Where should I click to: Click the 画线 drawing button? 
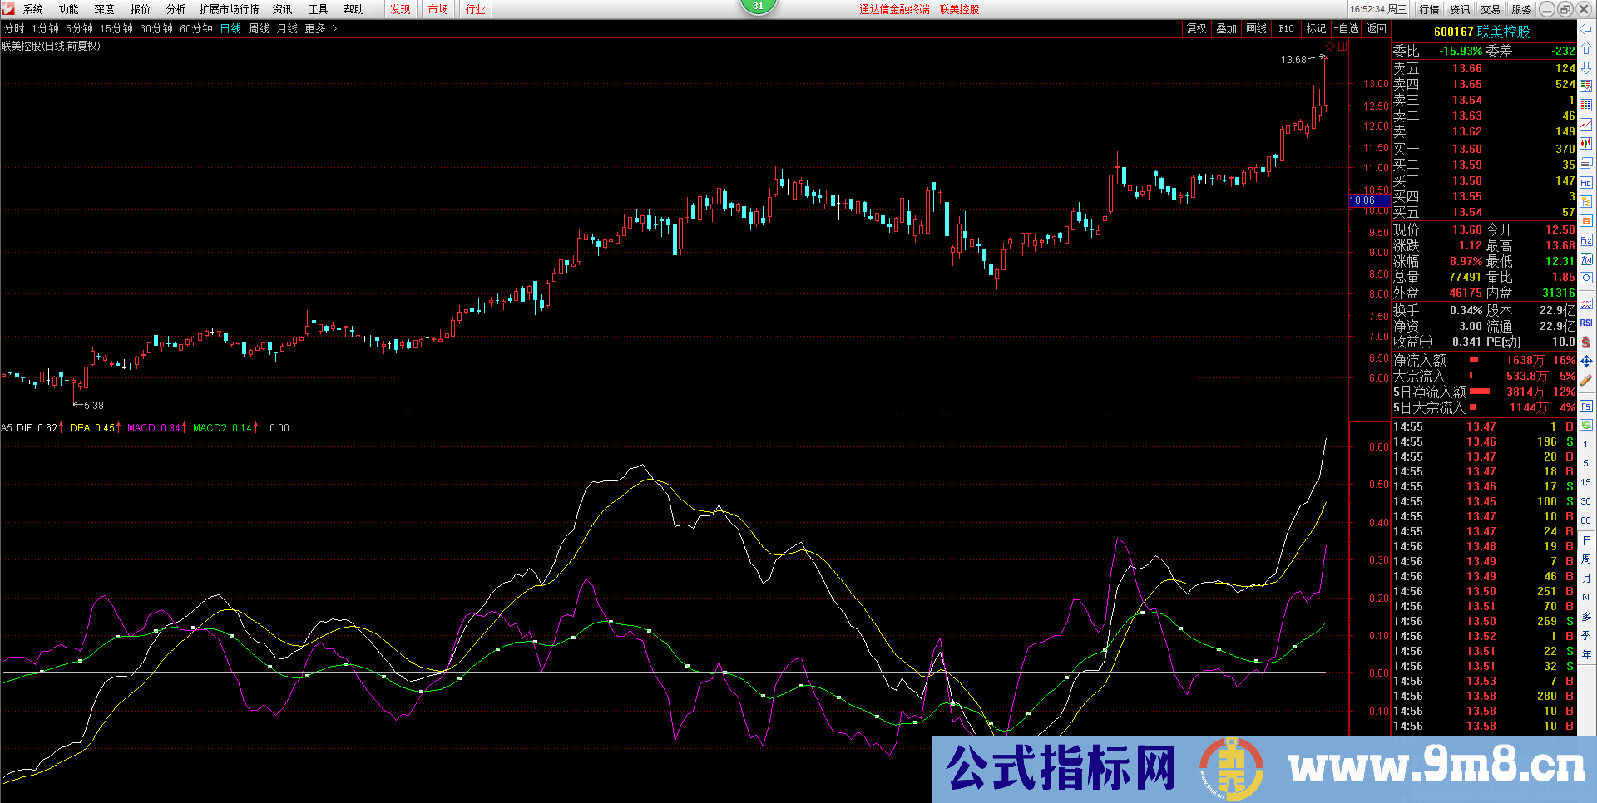click(1255, 27)
